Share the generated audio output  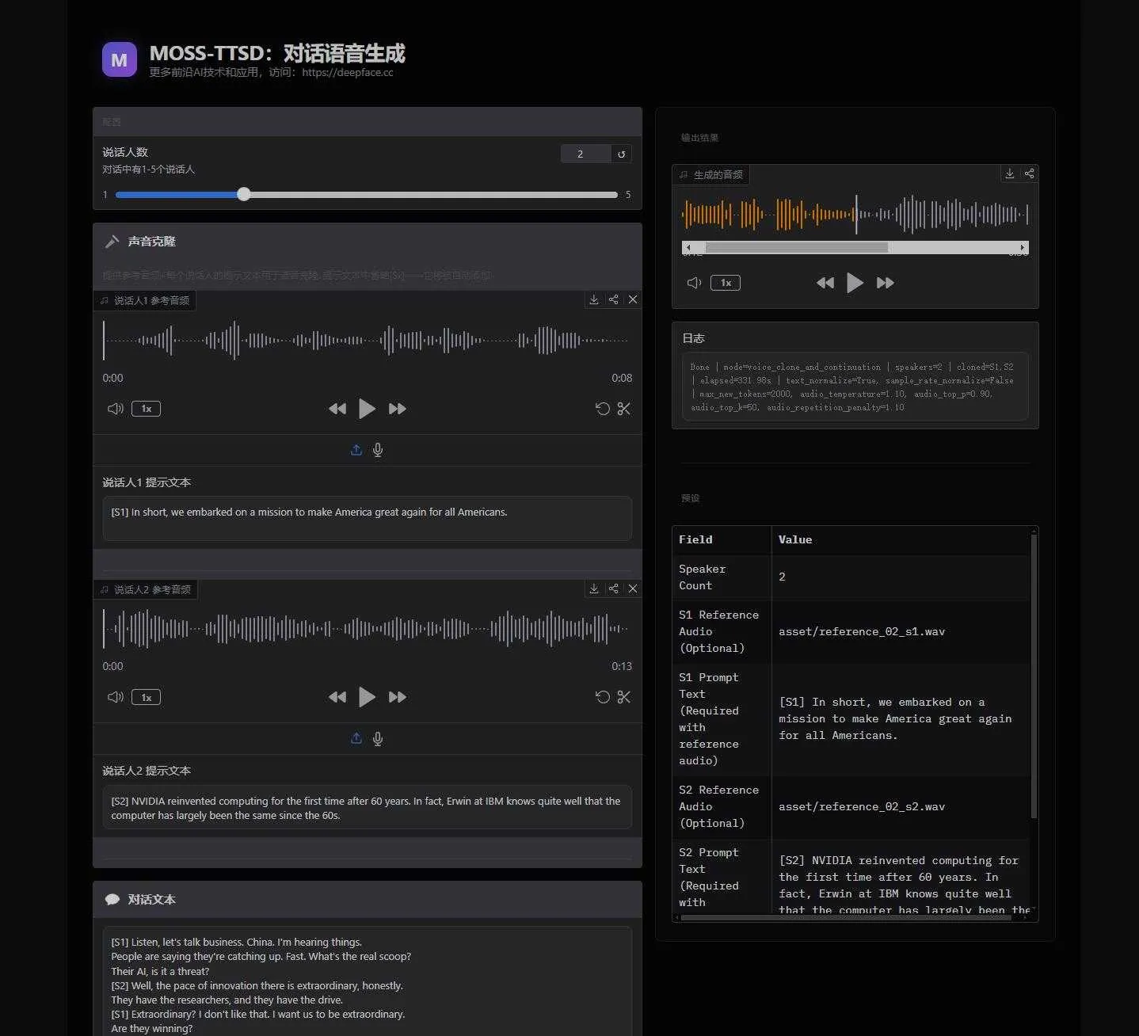click(1029, 173)
